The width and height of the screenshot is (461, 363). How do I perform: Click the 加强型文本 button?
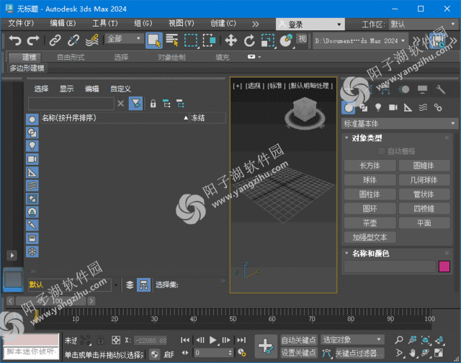[370, 238]
